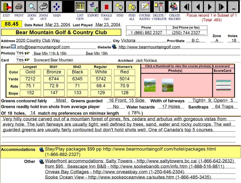The image size is (241, 183).
Task: Click the Zoom In magnifier icon
Action: 32,7
